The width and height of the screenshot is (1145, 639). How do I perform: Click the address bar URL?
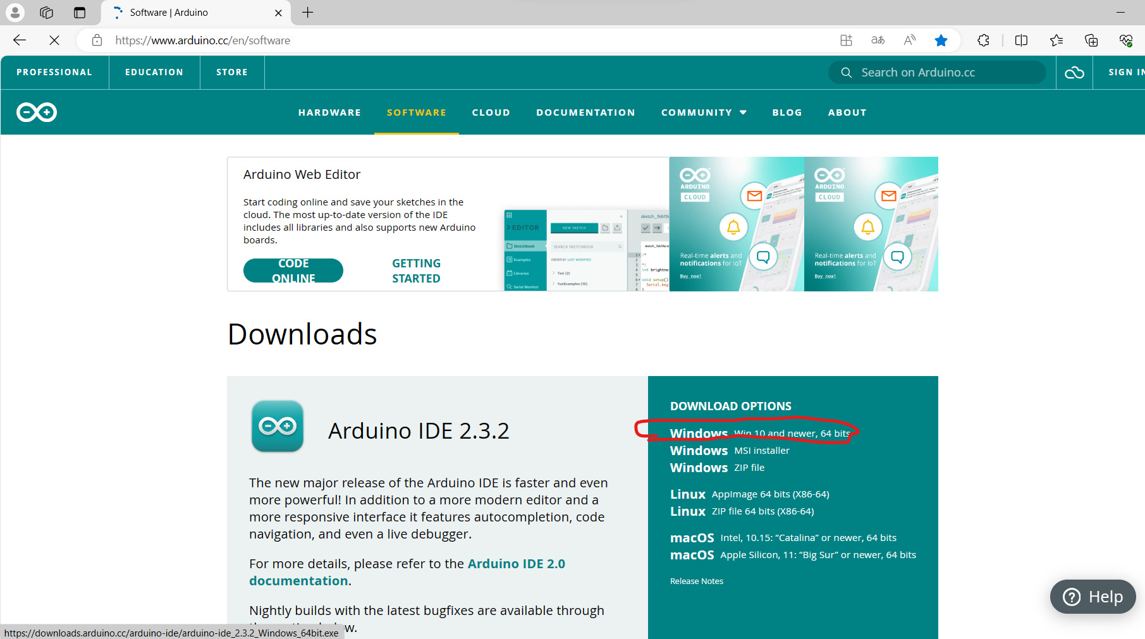pyautogui.click(x=202, y=40)
